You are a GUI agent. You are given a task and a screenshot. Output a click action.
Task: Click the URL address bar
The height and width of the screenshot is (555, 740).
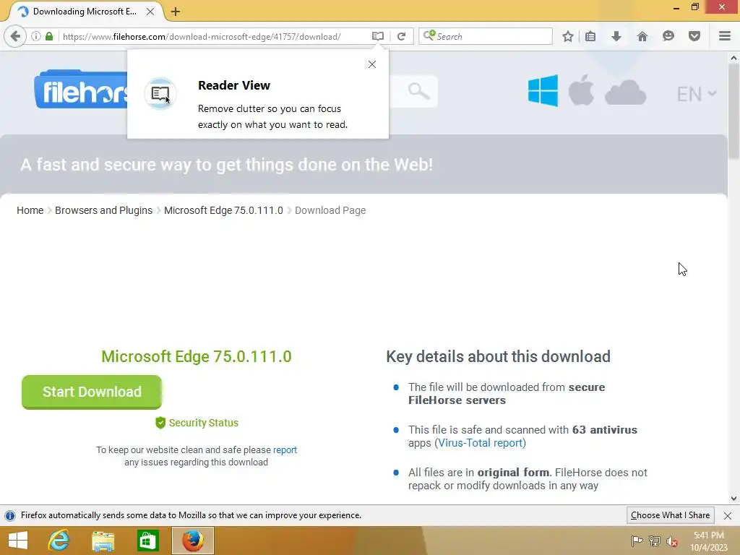pos(215,36)
